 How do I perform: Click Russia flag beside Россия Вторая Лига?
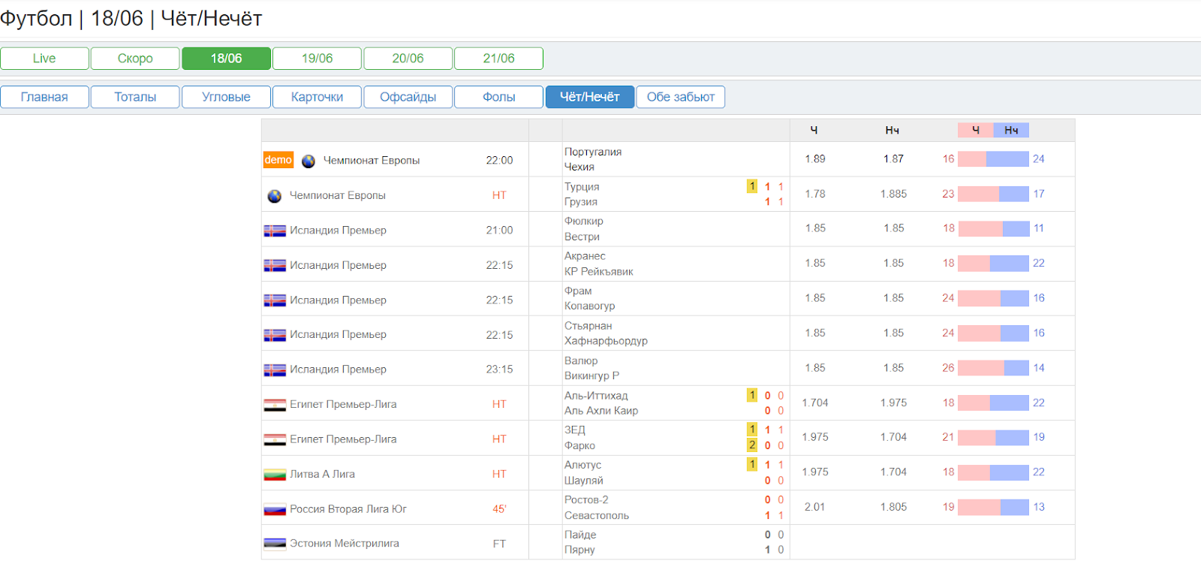pos(275,510)
